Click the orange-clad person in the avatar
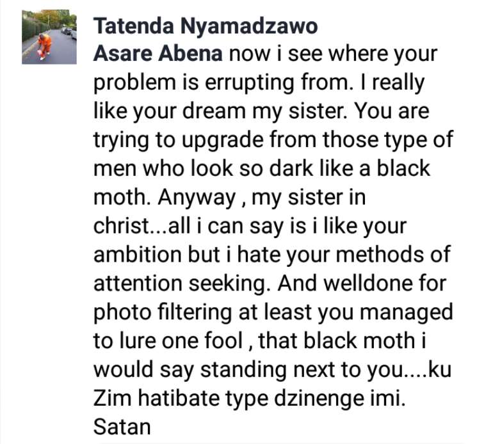 click(45, 46)
